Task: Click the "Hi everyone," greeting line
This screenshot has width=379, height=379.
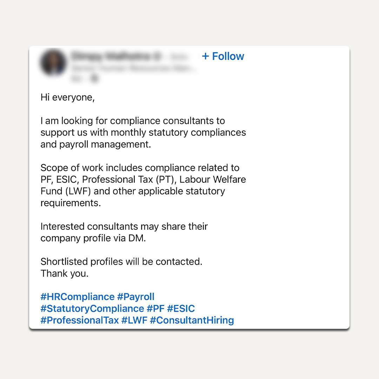Action: click(x=68, y=97)
